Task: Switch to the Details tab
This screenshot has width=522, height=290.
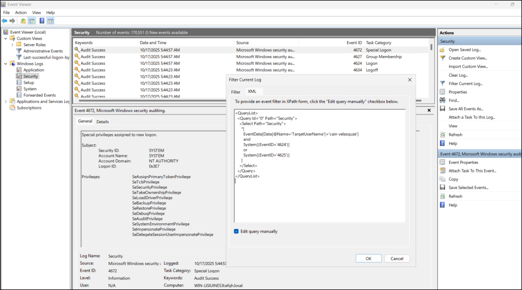Action: pyautogui.click(x=102, y=122)
